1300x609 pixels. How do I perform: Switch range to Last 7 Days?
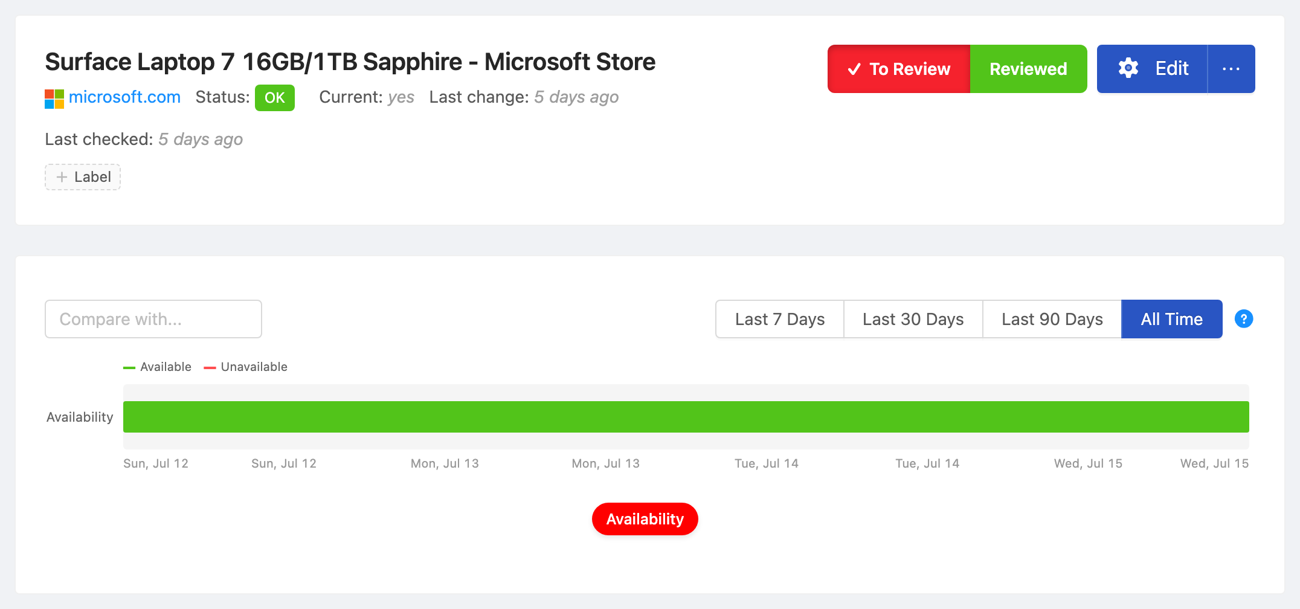(x=780, y=319)
